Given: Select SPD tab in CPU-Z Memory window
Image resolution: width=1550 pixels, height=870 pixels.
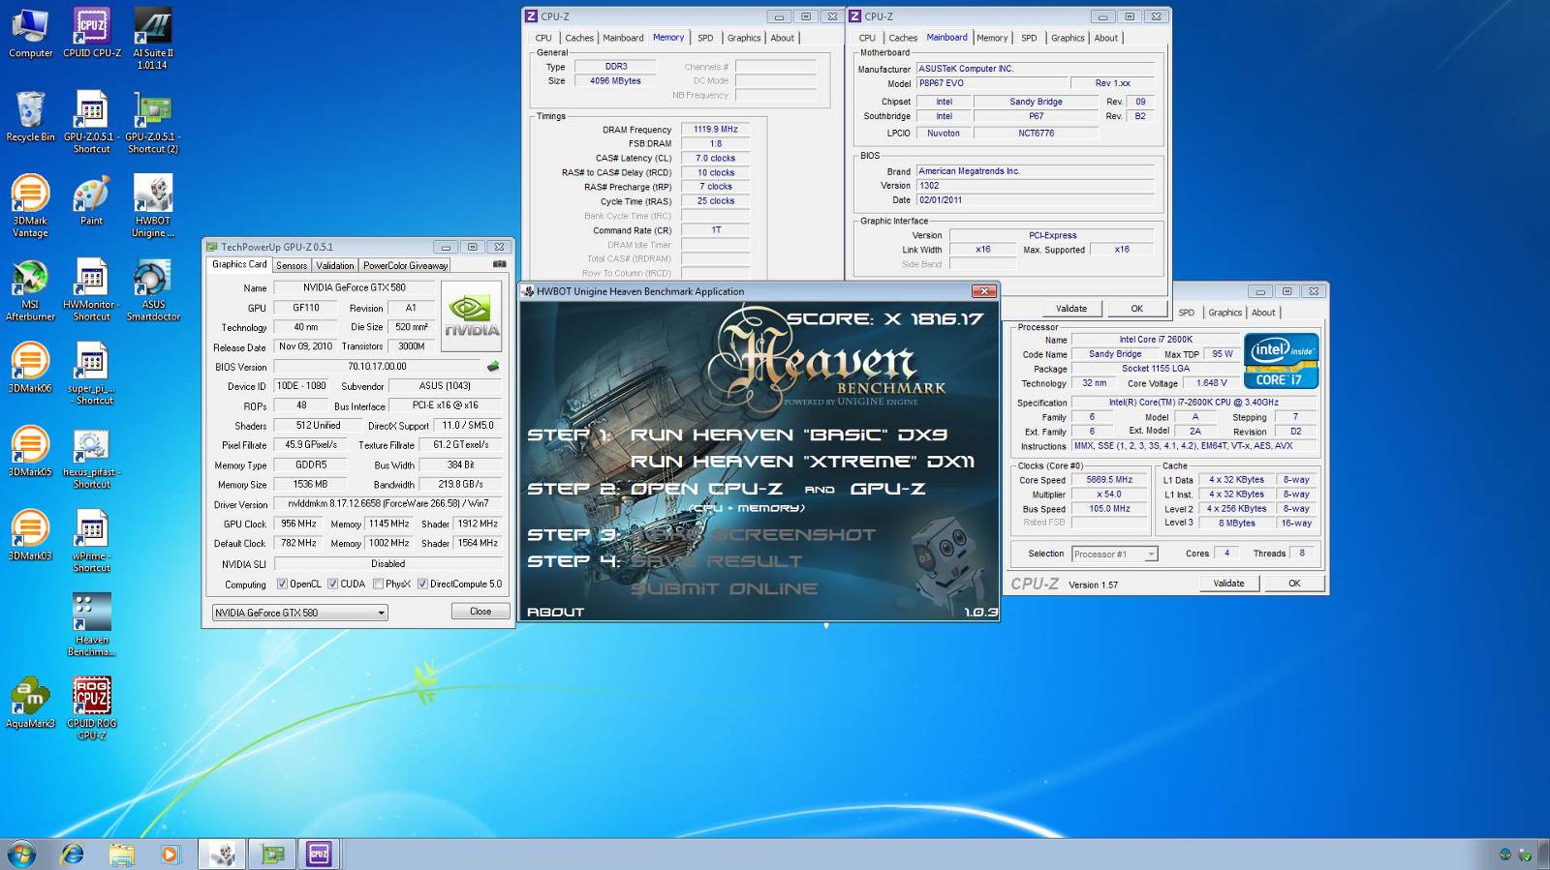Looking at the screenshot, I should (705, 38).
